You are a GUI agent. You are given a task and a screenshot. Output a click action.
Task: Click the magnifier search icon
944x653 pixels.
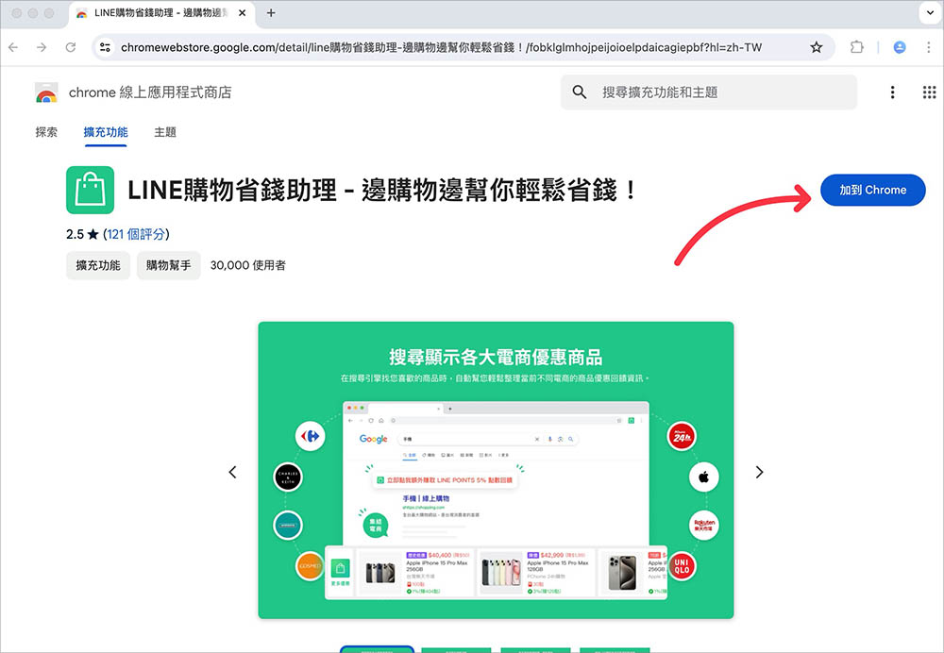[x=580, y=92]
